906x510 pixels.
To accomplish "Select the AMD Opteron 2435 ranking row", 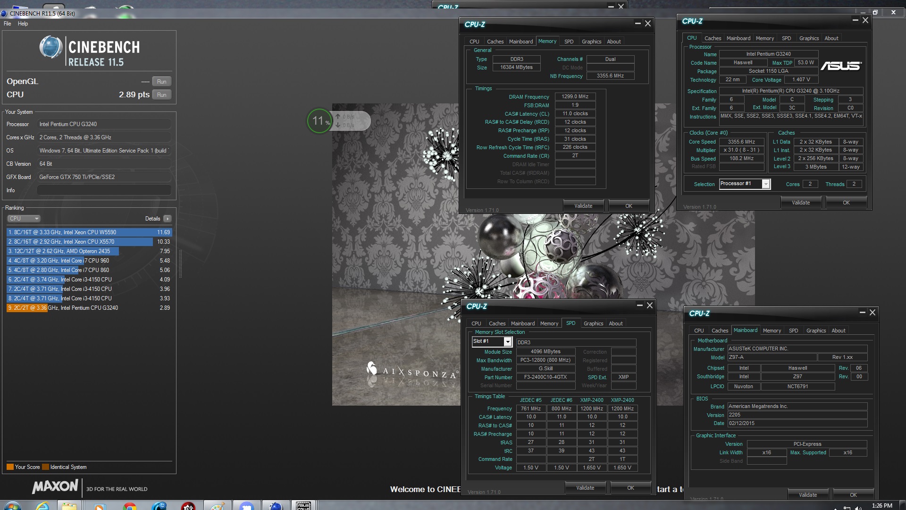I will (89, 251).
